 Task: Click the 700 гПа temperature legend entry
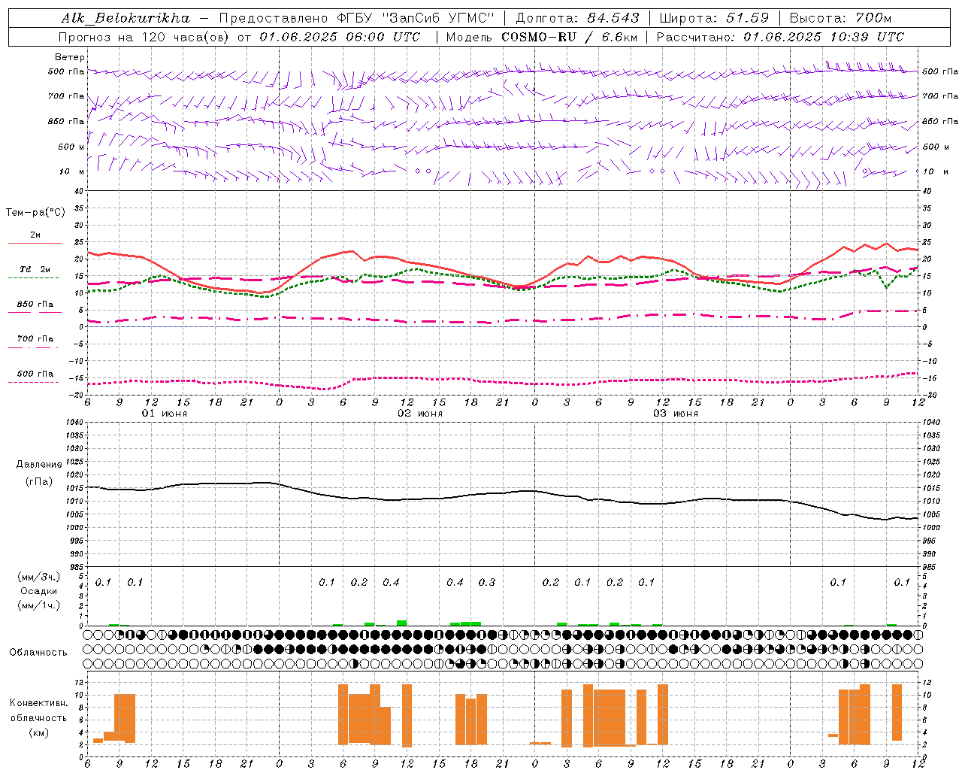35,339
